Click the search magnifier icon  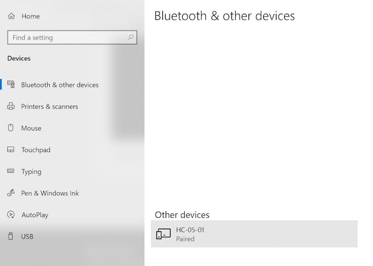(x=131, y=38)
